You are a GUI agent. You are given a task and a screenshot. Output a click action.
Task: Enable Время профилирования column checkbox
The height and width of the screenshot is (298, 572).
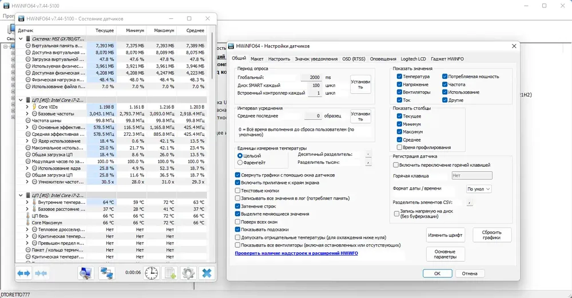(x=399, y=147)
